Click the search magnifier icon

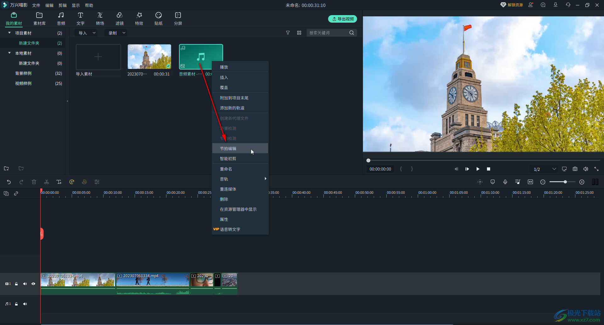pyautogui.click(x=352, y=33)
